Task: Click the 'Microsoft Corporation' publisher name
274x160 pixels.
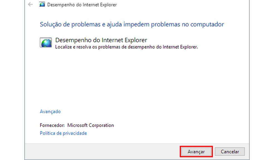Action: (x=90, y=125)
